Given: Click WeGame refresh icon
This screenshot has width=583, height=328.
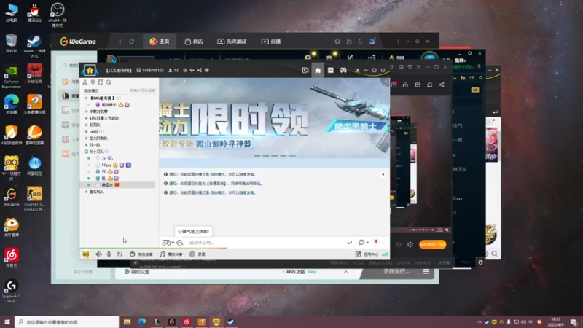Looking at the screenshot, I should (132, 42).
